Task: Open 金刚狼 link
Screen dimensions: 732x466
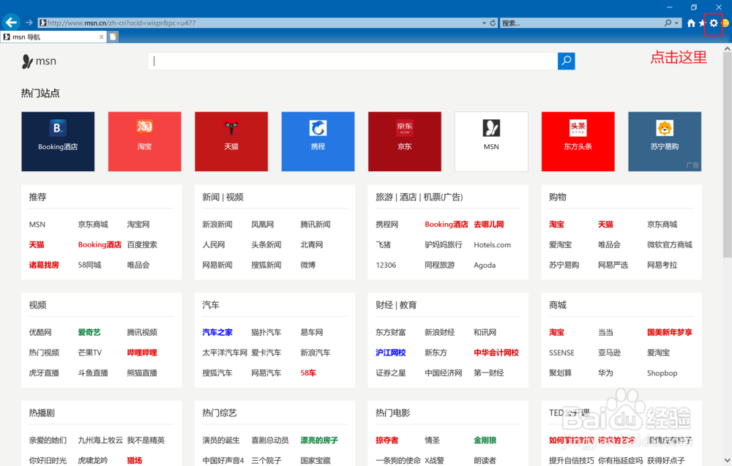Action: (485, 440)
